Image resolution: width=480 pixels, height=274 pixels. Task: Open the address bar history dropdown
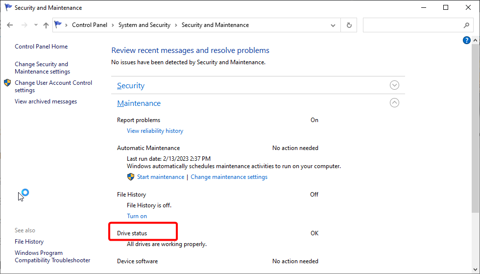point(333,25)
